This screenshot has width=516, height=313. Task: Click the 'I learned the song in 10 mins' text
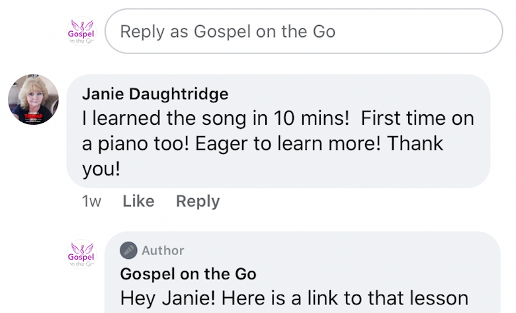[x=216, y=118]
